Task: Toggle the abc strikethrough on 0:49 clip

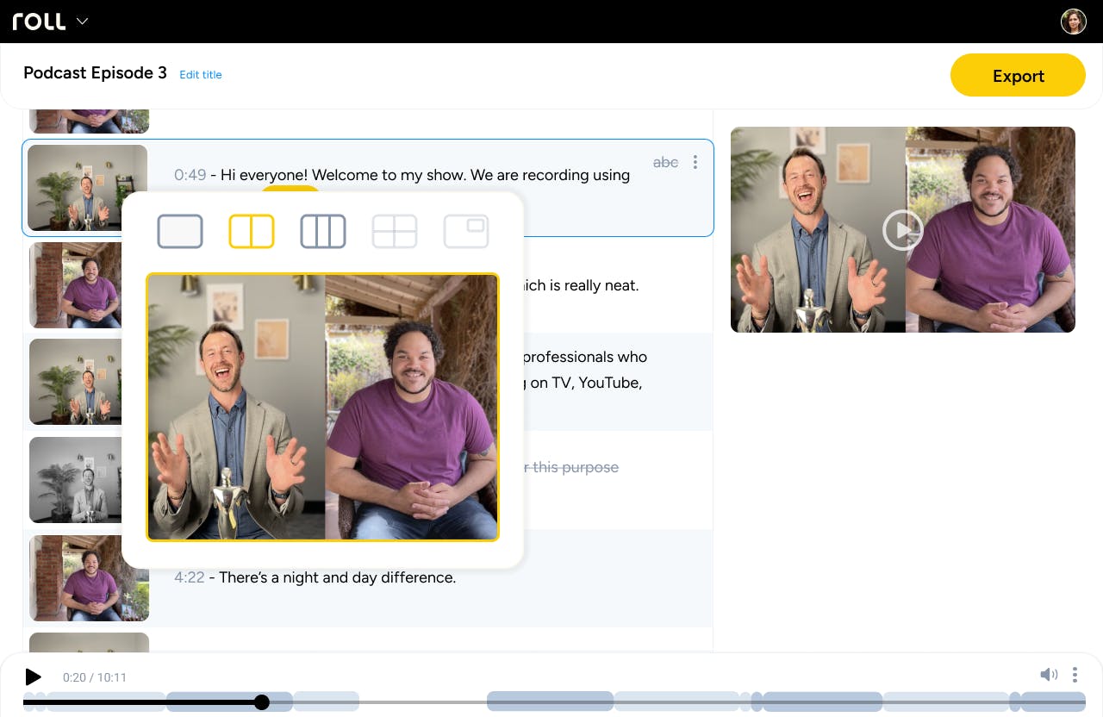Action: [665, 162]
